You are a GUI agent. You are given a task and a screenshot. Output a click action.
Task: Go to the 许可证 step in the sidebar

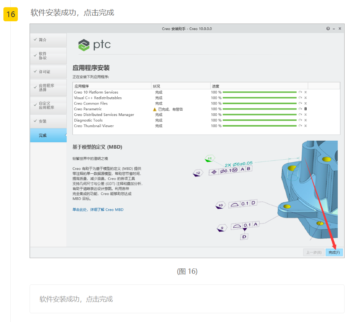48,71
